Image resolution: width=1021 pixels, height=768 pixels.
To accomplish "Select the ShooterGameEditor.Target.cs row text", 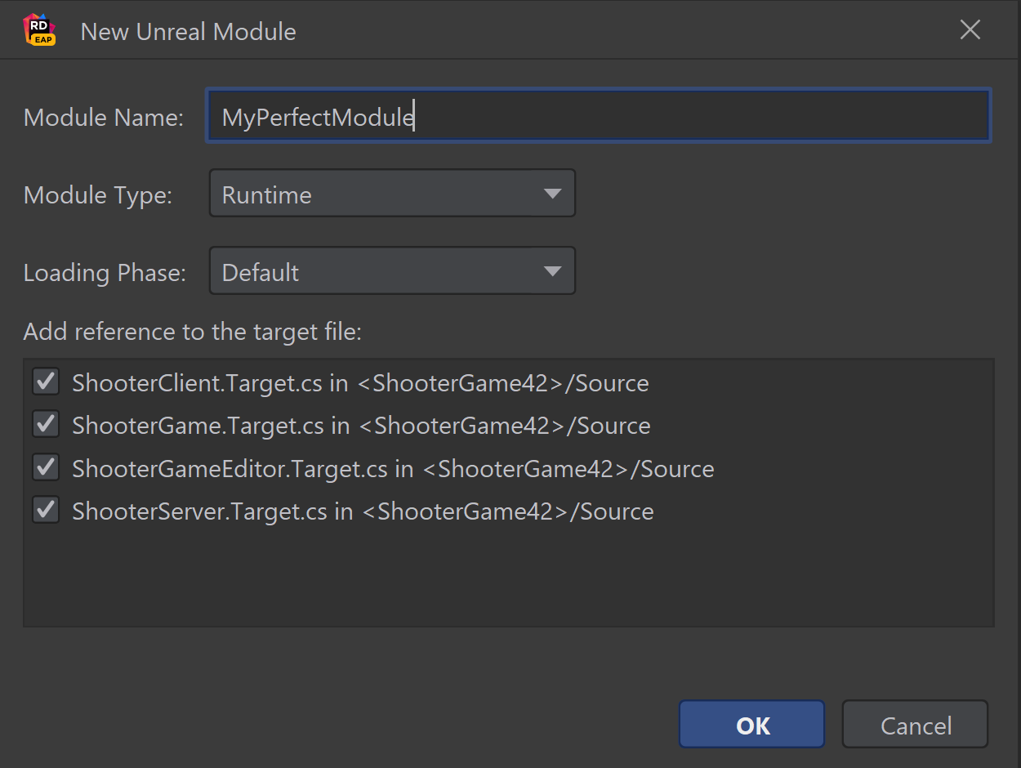I will click(393, 468).
